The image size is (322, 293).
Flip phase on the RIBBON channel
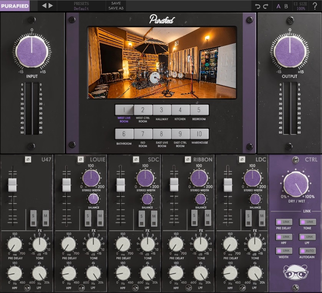(x=188, y=159)
